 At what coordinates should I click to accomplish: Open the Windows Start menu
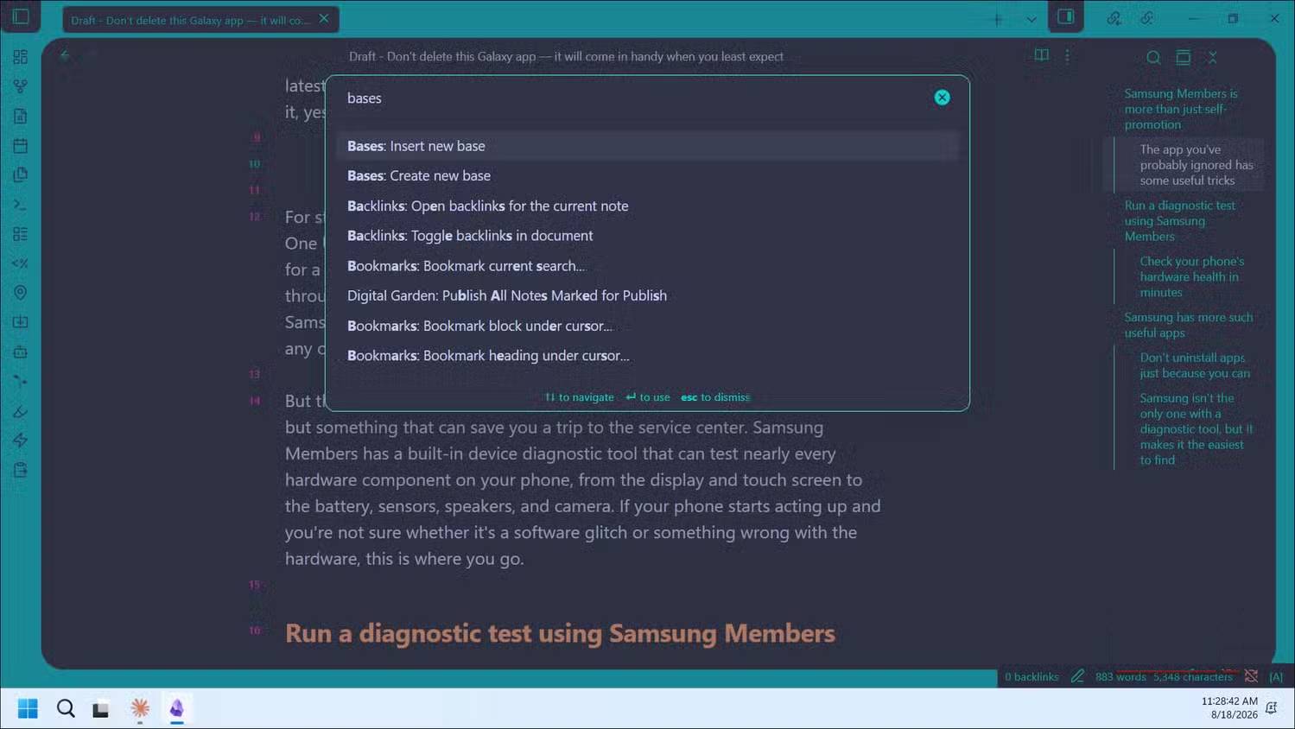[28, 708]
